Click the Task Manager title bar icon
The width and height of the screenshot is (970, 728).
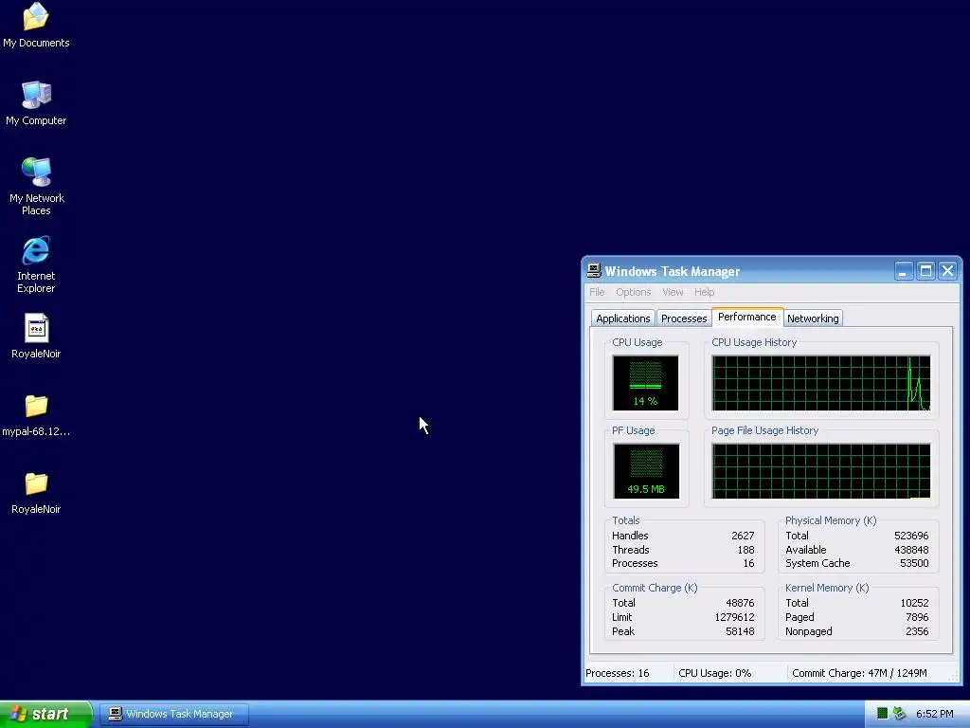pyautogui.click(x=594, y=270)
